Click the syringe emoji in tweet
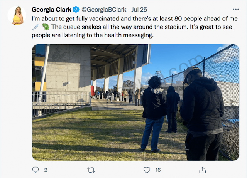The image size is (247, 178). pos(36,27)
